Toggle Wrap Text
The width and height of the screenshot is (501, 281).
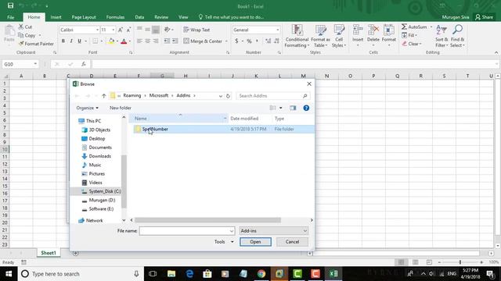click(196, 30)
